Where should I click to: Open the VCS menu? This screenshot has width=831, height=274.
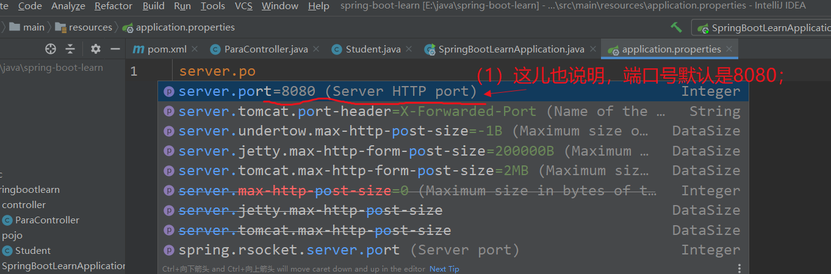[243, 6]
